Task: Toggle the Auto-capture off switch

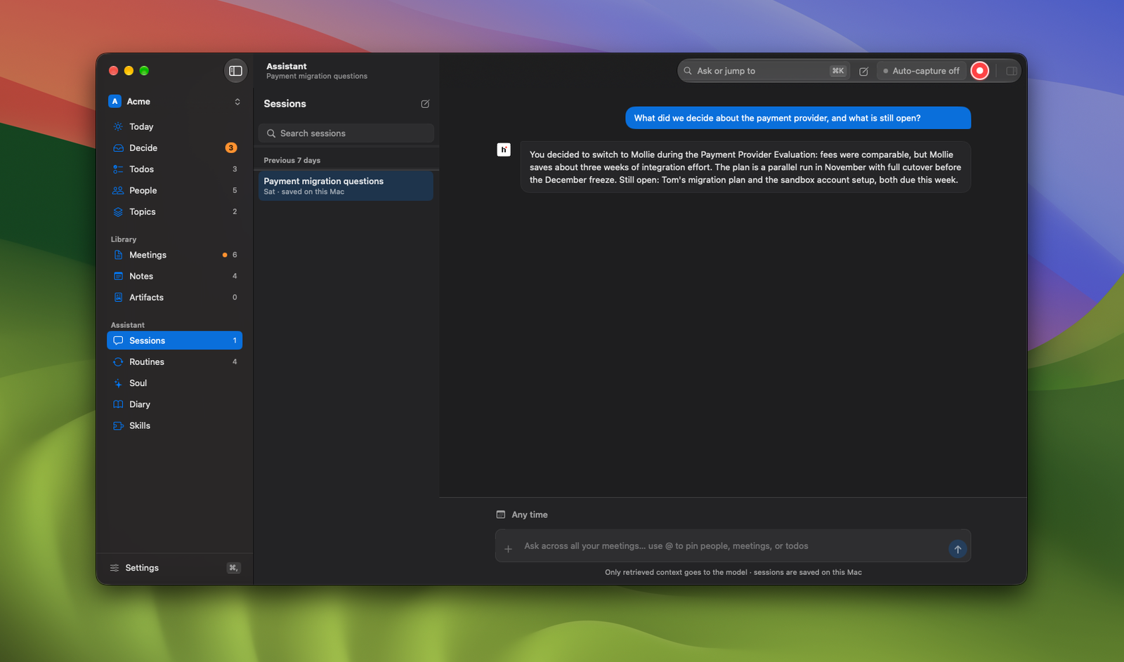Action: coord(921,71)
